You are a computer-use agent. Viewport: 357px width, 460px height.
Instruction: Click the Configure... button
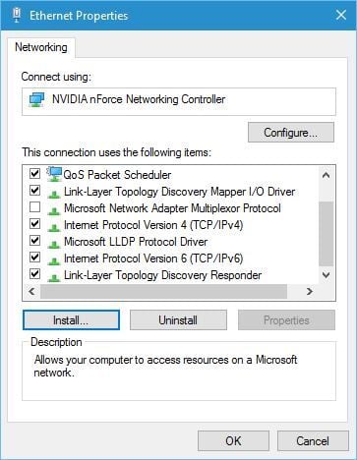[291, 133]
